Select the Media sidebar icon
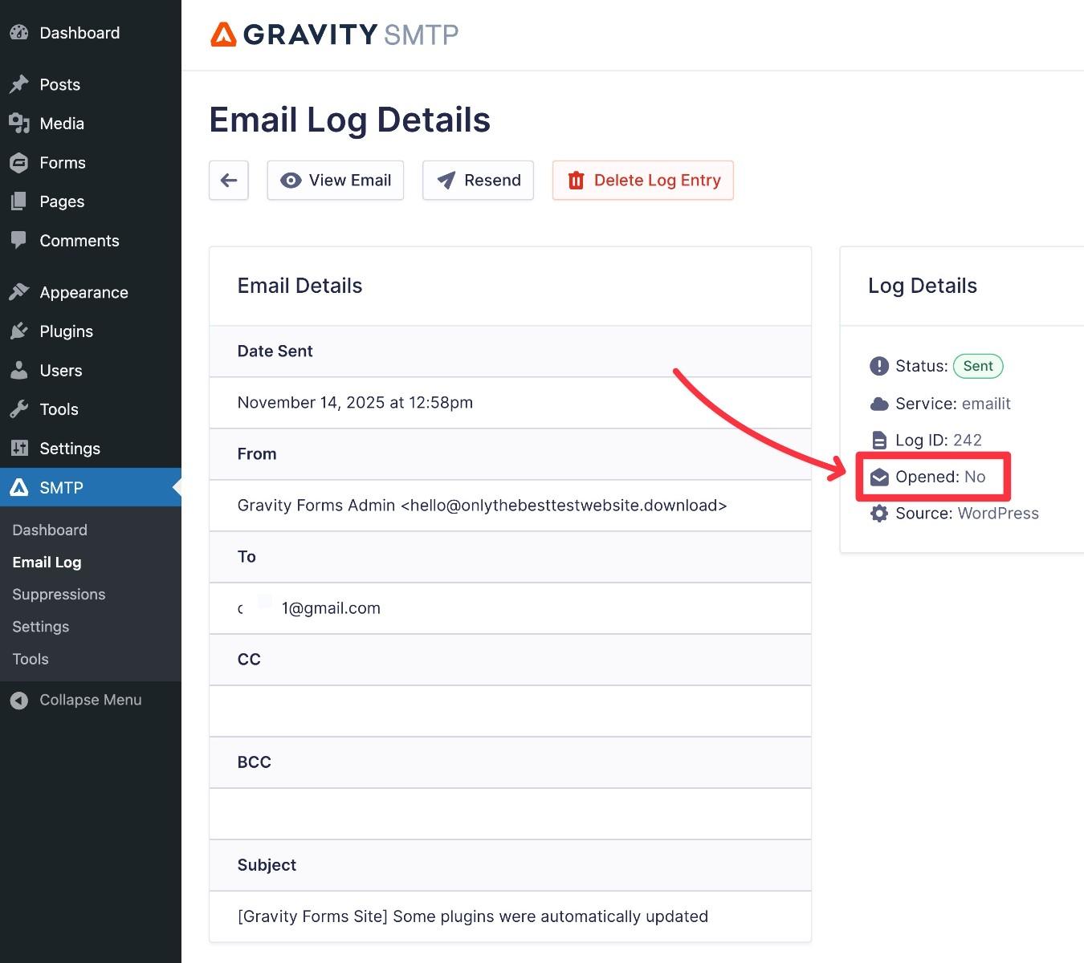Screen dimensions: 1084x963 tap(18, 124)
